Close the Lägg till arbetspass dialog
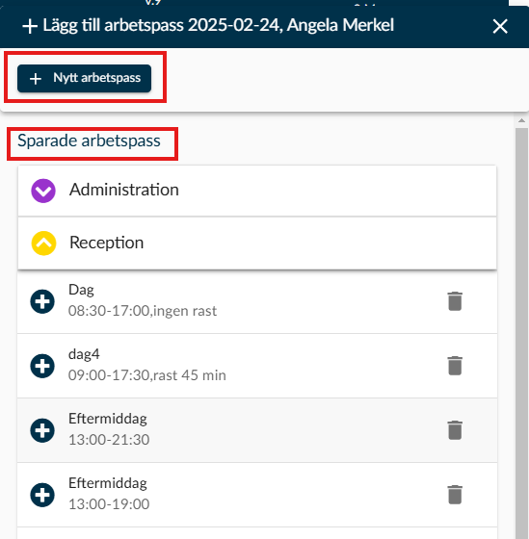The width and height of the screenshot is (529, 539). tap(500, 27)
